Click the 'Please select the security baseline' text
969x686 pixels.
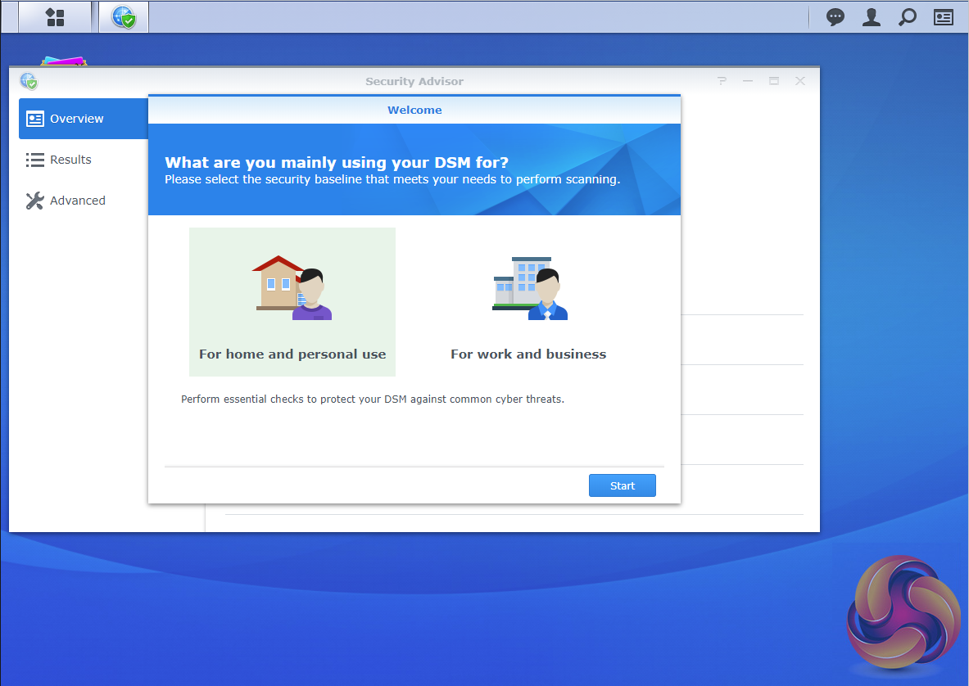tap(392, 179)
